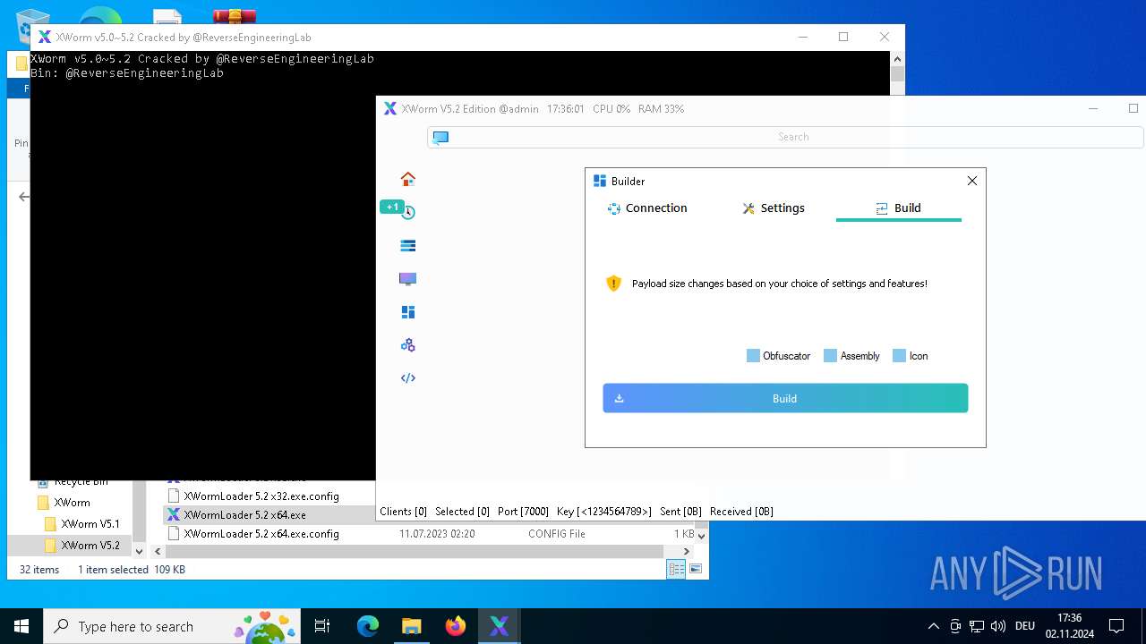This screenshot has height=644, width=1146.
Task: Enable the Icon checkbox
Action: 899,356
